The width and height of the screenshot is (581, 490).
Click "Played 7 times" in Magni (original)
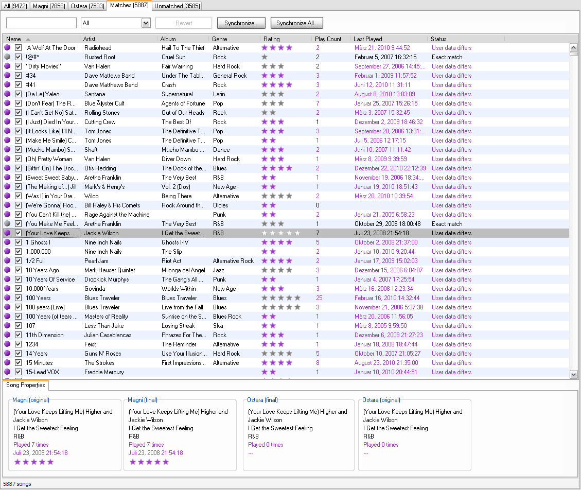[31, 444]
